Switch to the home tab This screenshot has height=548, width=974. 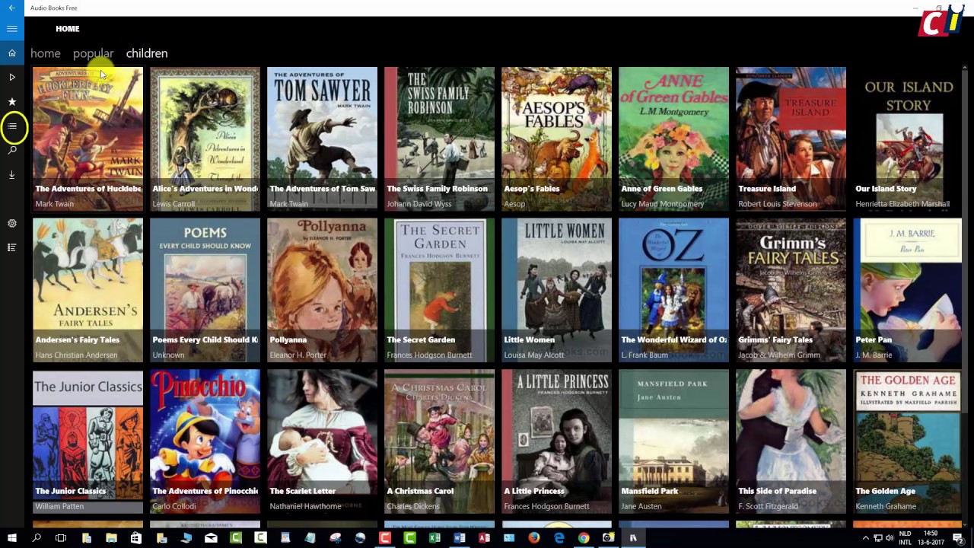click(x=46, y=53)
